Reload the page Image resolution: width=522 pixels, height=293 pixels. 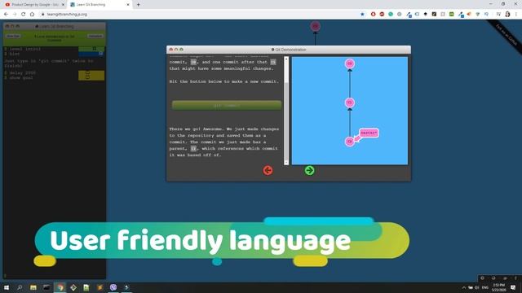(24, 15)
